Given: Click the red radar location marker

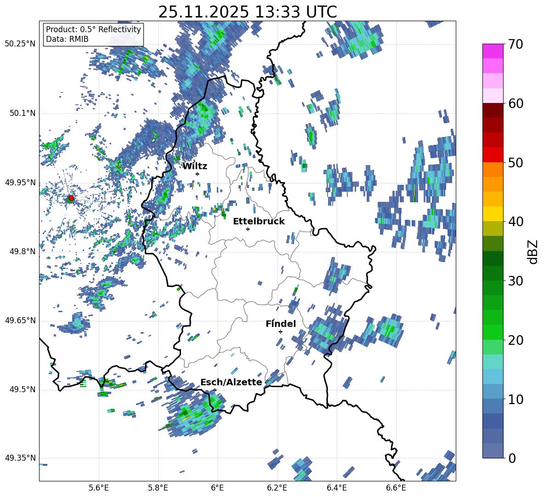Looking at the screenshot, I should coord(71,198).
